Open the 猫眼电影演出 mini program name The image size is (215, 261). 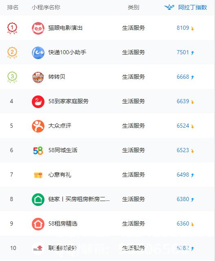[65, 28]
